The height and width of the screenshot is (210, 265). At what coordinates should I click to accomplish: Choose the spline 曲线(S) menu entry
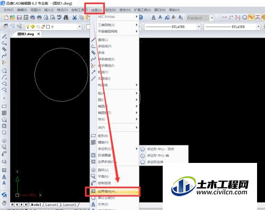[114, 59]
